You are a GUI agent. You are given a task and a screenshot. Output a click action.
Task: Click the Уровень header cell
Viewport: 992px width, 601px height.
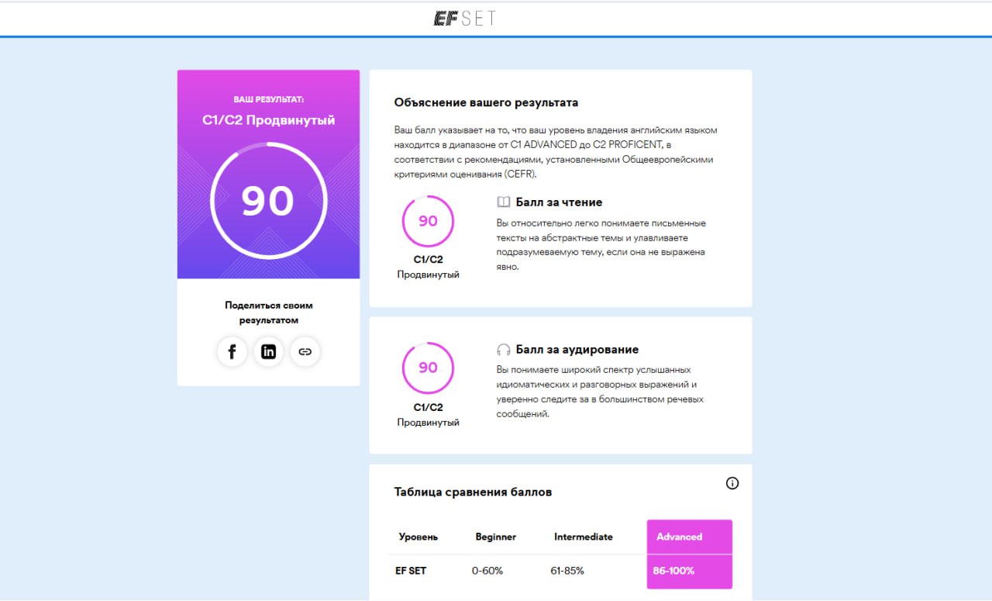click(x=418, y=537)
